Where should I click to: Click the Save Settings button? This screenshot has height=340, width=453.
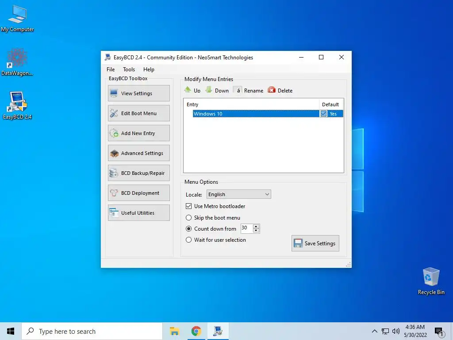(315, 243)
